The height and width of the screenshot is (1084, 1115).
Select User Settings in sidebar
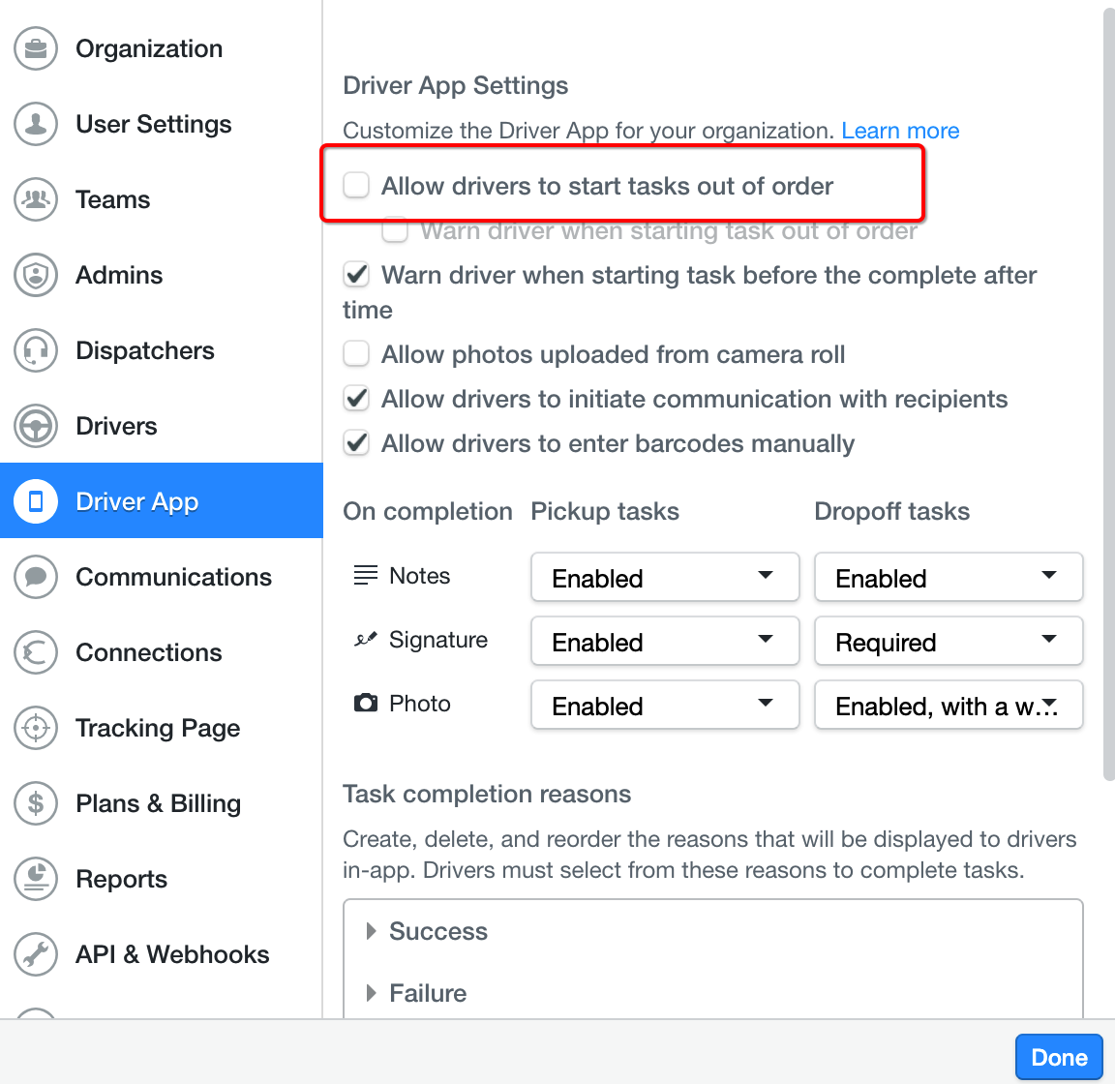154,124
